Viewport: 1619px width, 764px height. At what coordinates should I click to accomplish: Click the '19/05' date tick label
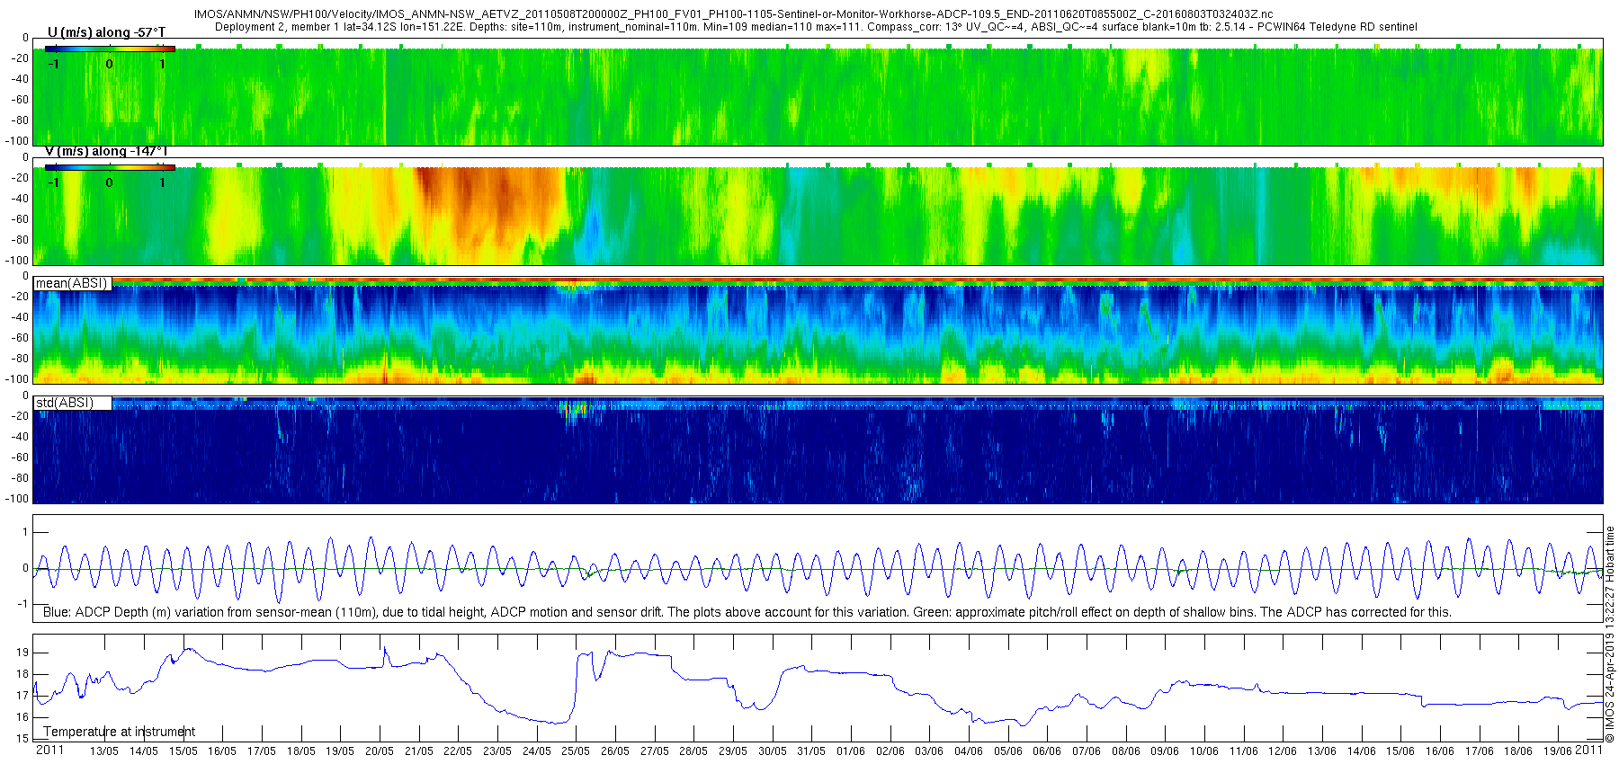[340, 751]
